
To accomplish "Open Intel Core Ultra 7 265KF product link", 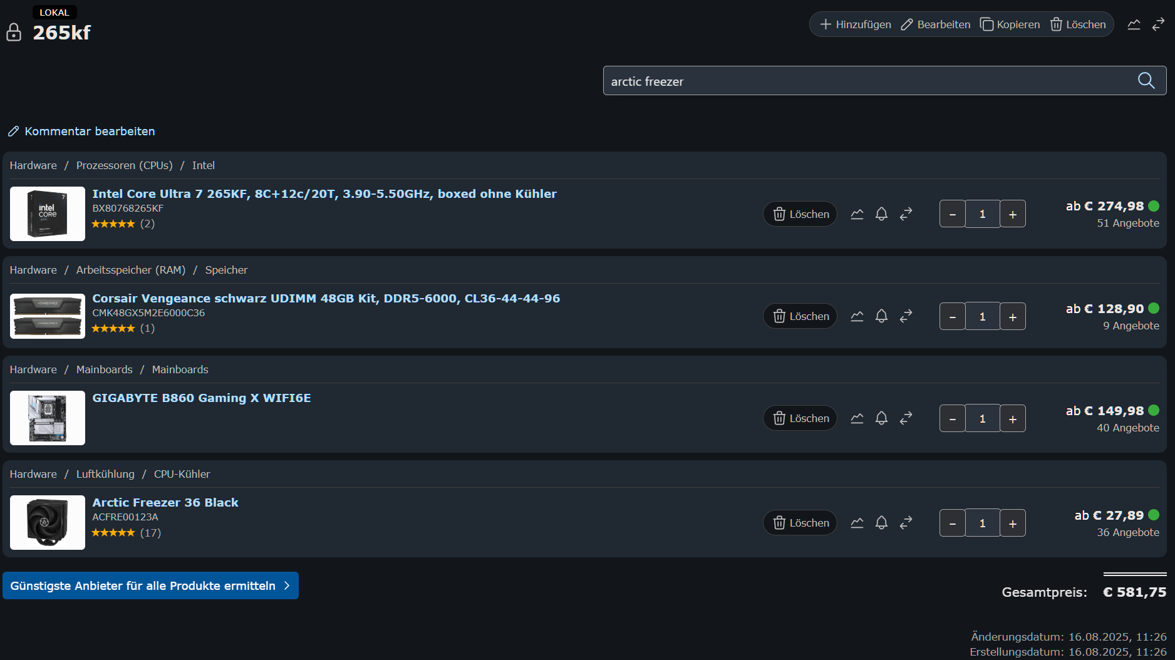I will click(324, 193).
